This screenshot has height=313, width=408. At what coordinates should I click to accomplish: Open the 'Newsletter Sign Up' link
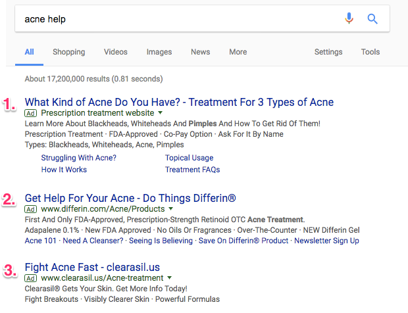(x=326, y=241)
